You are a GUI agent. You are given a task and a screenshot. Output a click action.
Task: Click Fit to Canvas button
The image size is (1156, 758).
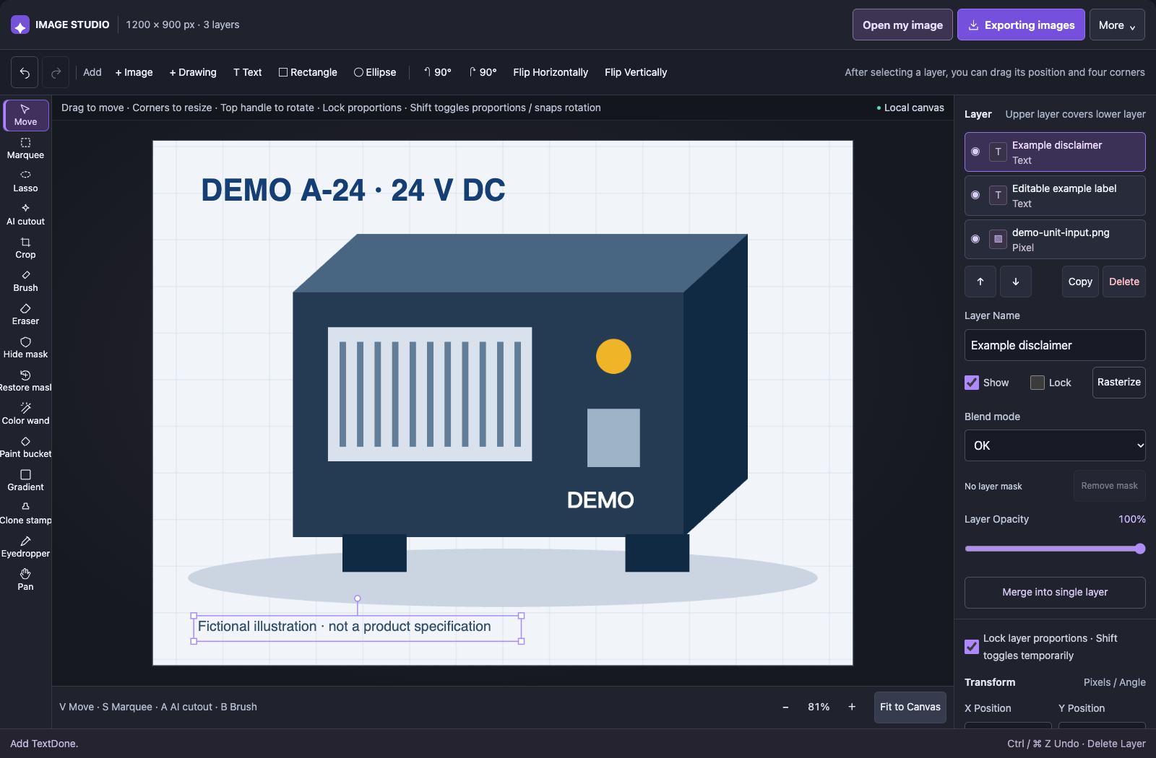click(910, 707)
